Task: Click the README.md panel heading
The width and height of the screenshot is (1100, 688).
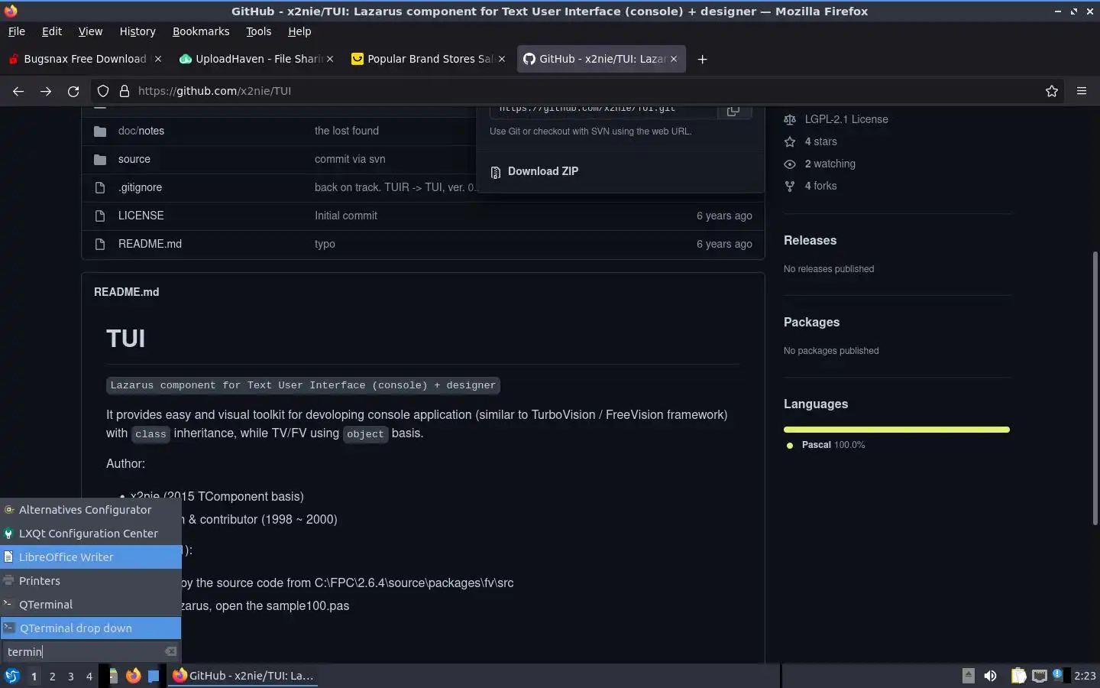Action: tap(127, 292)
